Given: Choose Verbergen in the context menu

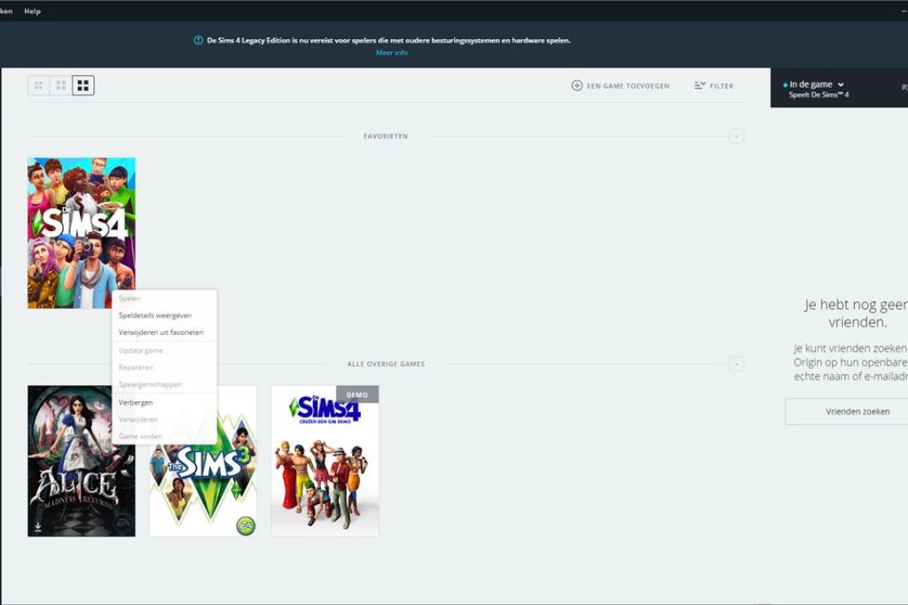Looking at the screenshot, I should [136, 402].
